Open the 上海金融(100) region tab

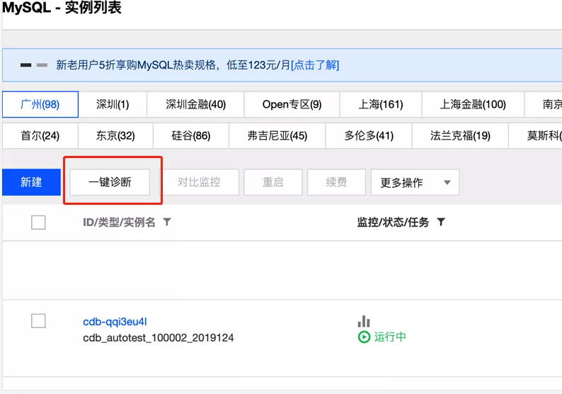point(473,104)
